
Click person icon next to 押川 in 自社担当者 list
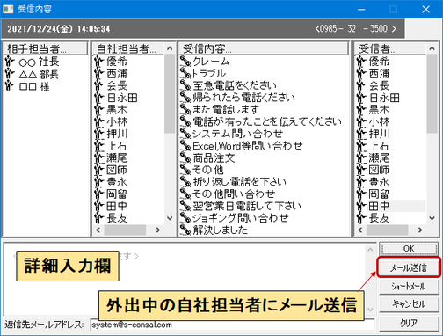[99, 134]
